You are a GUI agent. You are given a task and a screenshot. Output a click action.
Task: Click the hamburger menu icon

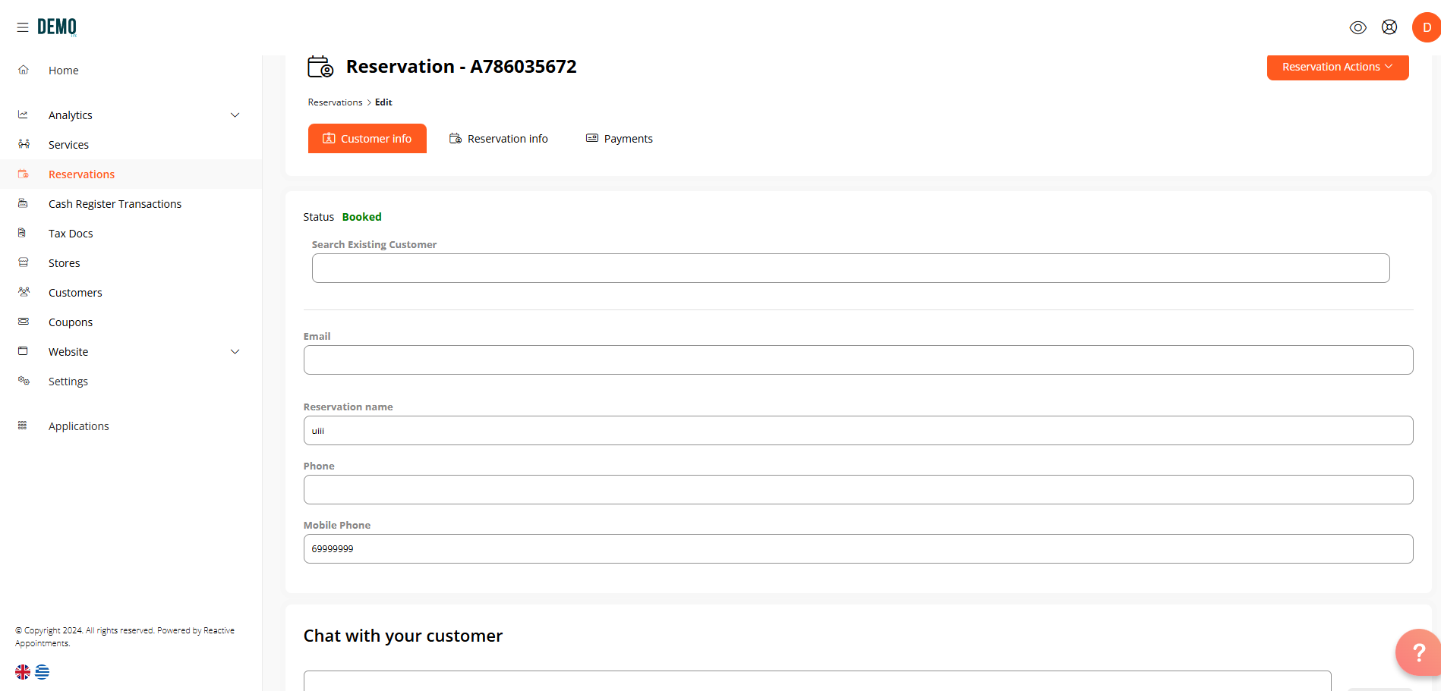pos(23,27)
